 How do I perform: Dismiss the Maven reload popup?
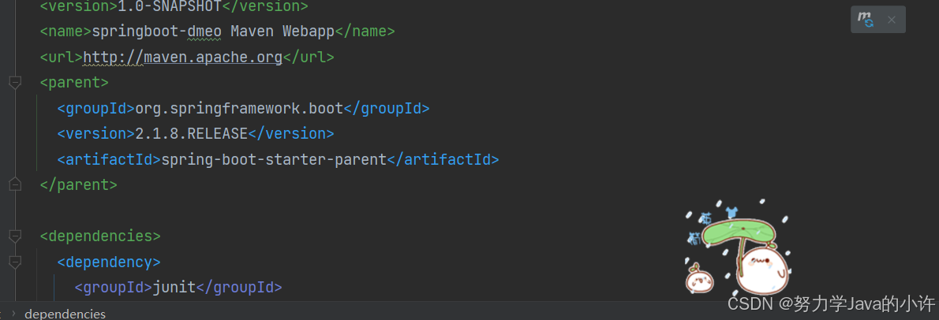(x=891, y=20)
